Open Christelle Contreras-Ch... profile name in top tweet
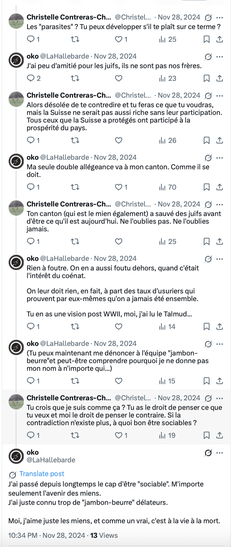 pos(69,17)
